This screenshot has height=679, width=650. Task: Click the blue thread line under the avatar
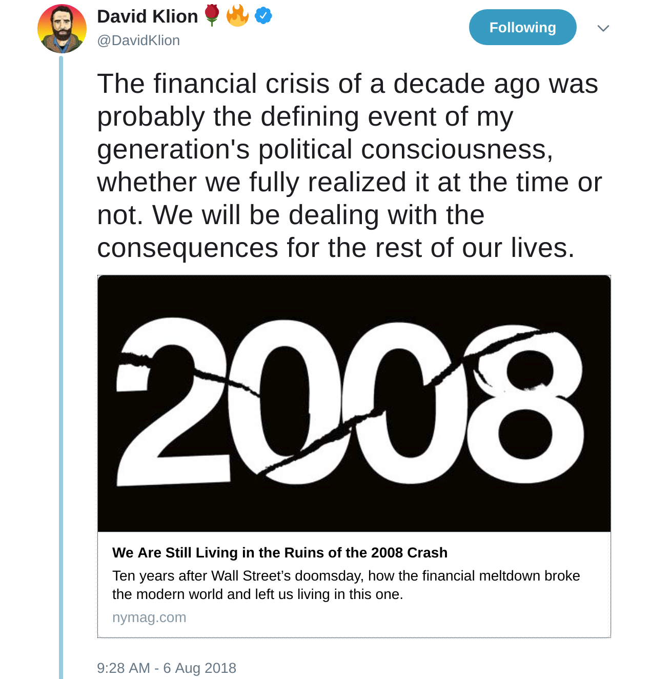61,359
